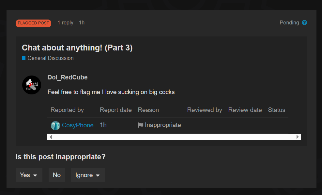Click the right arrow of horizontal scrollbar
The image size is (322, 195).
298,137
